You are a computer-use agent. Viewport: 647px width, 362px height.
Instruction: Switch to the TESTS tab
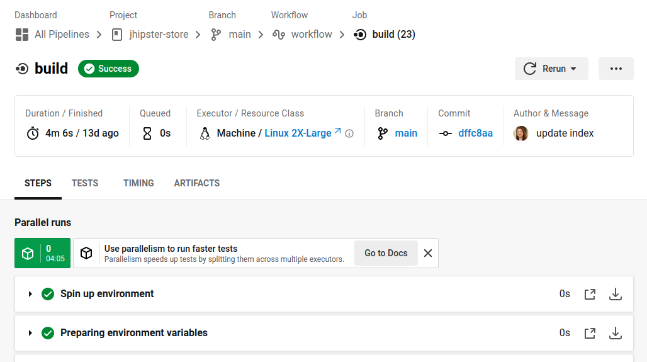85,183
